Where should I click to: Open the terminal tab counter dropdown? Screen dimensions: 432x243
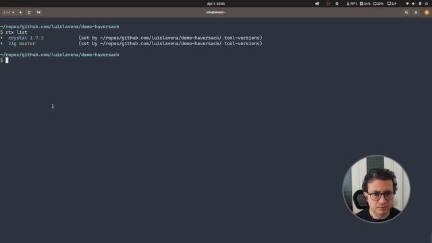[9, 12]
